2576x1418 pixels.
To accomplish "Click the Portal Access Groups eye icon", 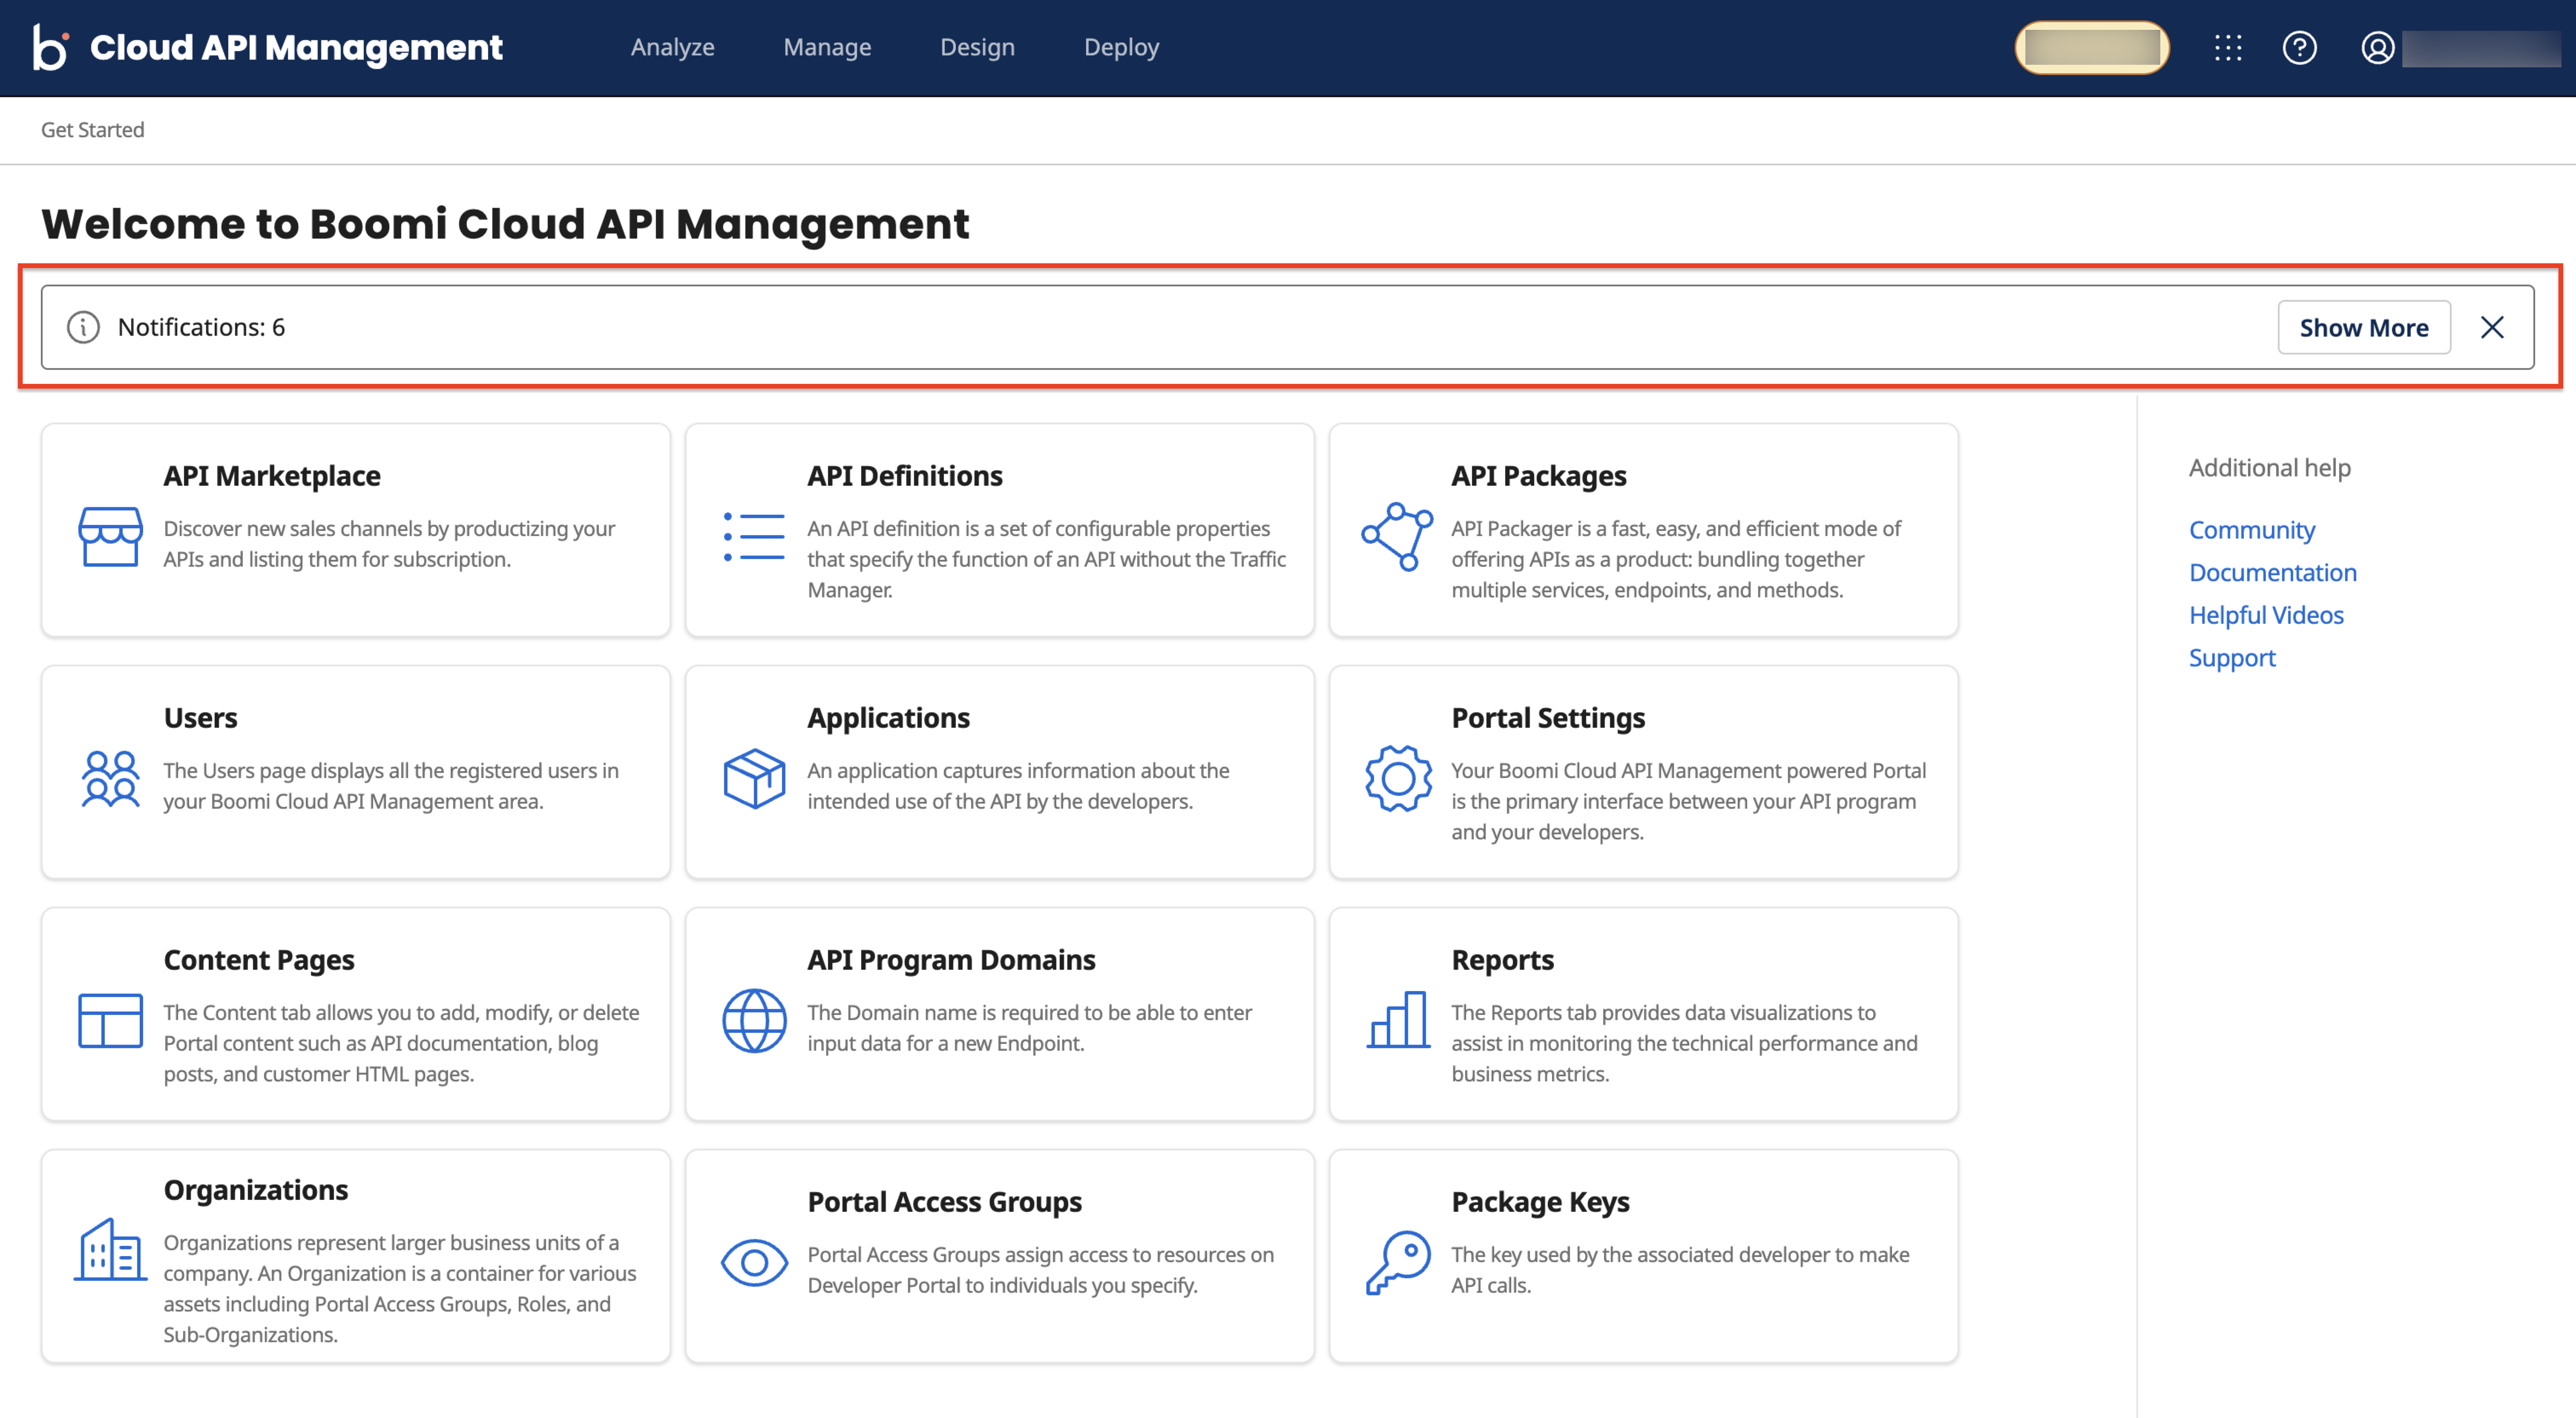I will coord(754,1262).
